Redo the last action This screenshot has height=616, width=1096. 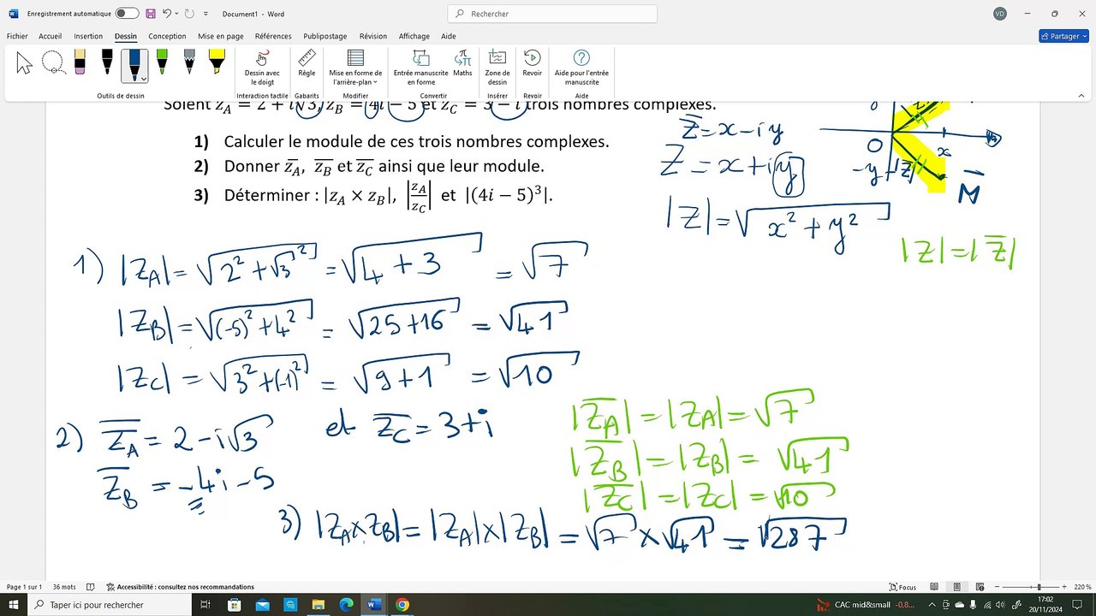point(188,14)
